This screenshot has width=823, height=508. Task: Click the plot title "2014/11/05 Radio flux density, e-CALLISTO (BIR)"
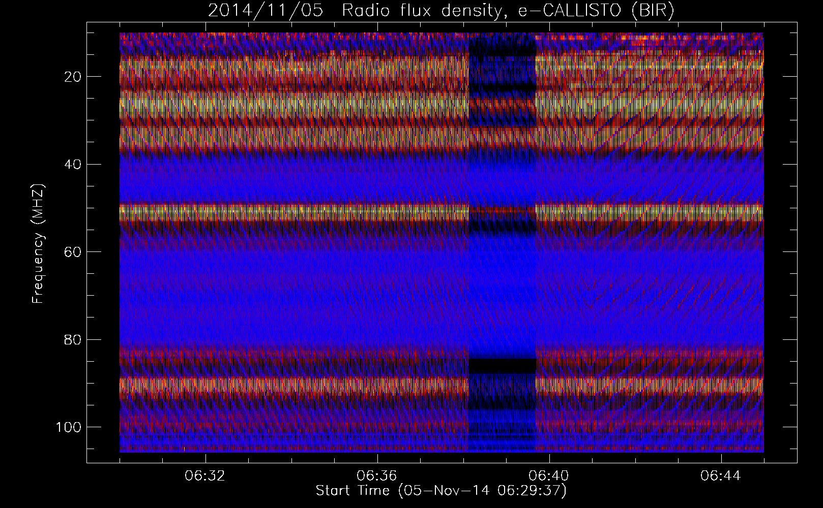point(441,11)
